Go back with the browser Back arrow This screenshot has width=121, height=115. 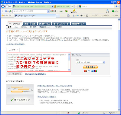(3, 7)
